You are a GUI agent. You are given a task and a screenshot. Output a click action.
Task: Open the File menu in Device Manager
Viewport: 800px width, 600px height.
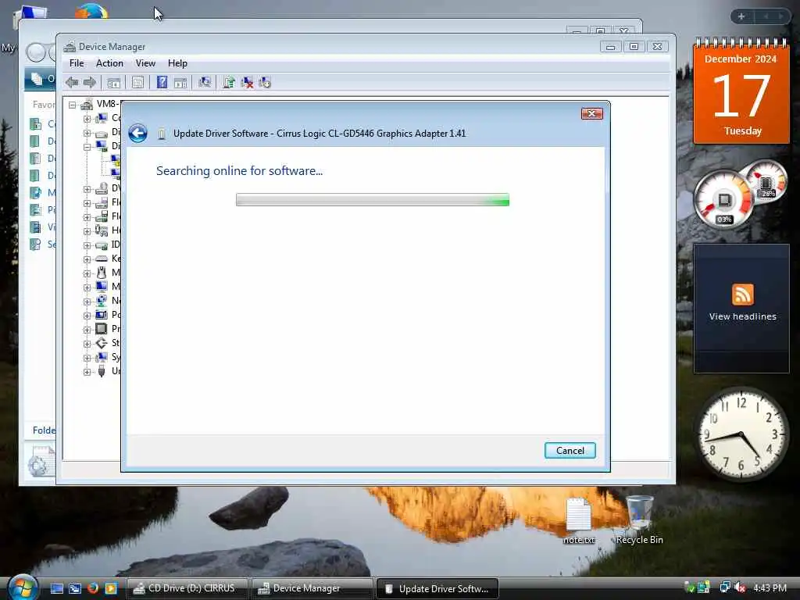(x=77, y=63)
